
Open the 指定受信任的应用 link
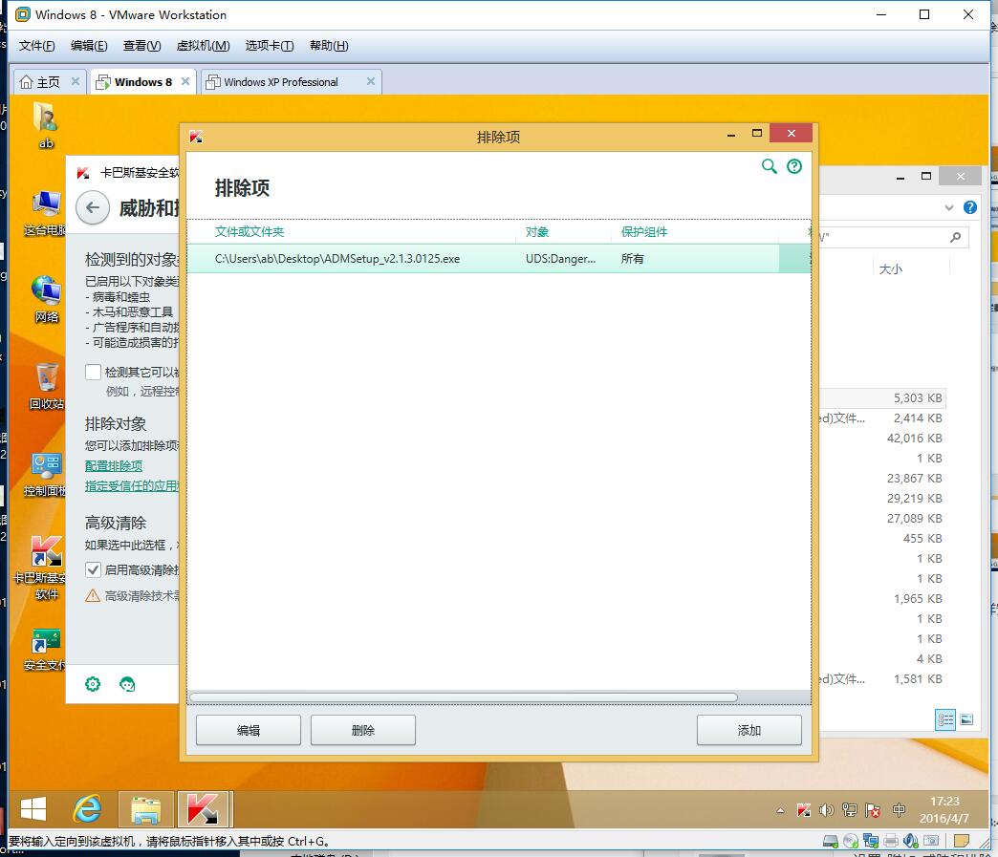click(132, 486)
